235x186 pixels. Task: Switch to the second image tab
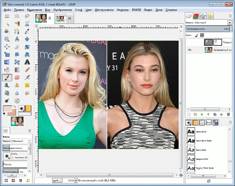[x=64, y=18]
